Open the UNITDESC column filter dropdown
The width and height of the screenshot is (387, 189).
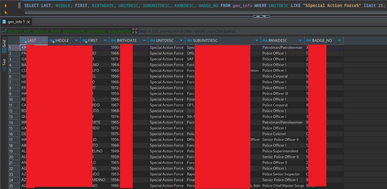tap(181, 41)
